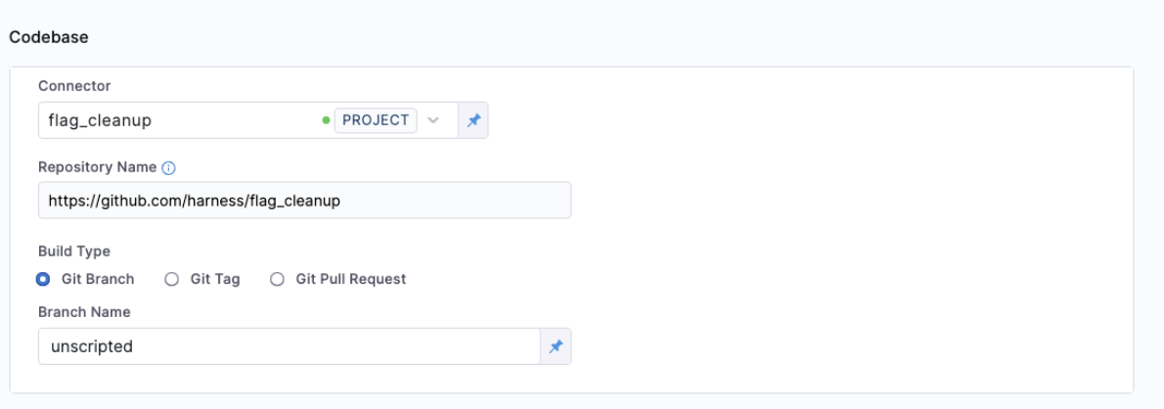The width and height of the screenshot is (1164, 409).
Task: Click the PROJECT scope badge
Action: 376,120
